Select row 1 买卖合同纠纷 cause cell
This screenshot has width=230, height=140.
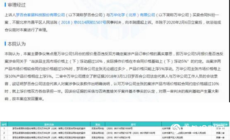click(x=98, y=129)
